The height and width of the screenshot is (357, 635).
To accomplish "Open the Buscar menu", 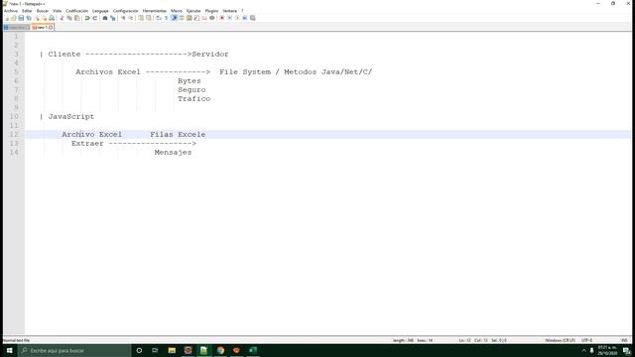I will point(43,11).
